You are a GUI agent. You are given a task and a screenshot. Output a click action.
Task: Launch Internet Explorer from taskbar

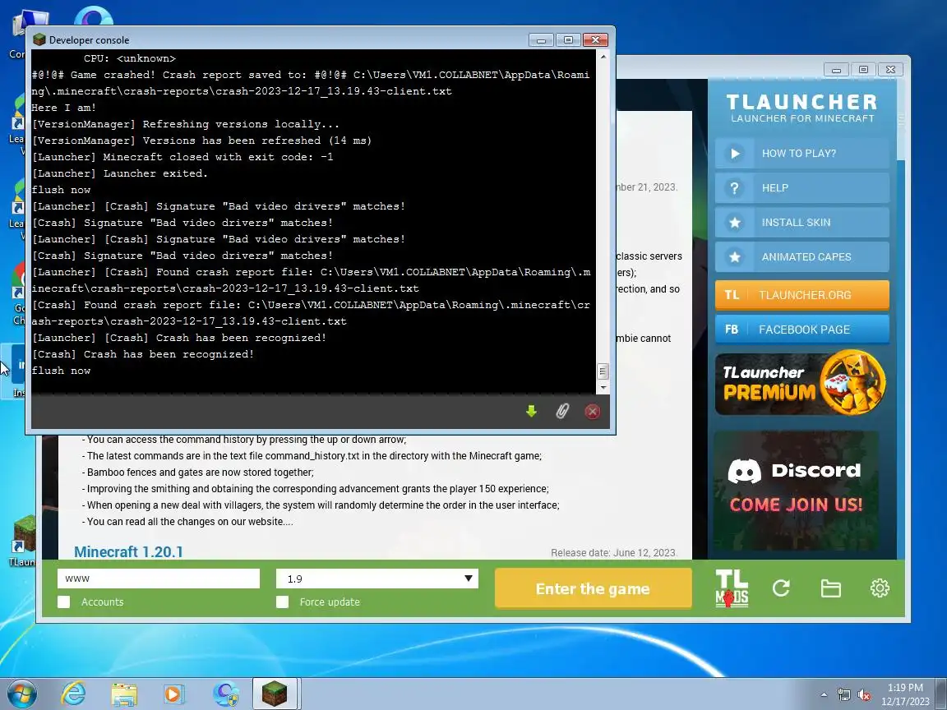coord(73,694)
